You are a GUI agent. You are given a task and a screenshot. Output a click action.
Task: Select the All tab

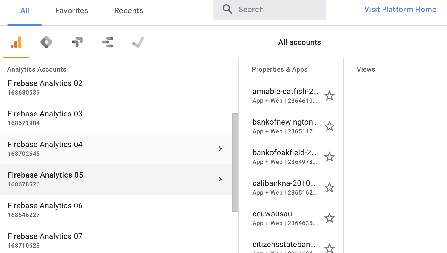[25, 10]
